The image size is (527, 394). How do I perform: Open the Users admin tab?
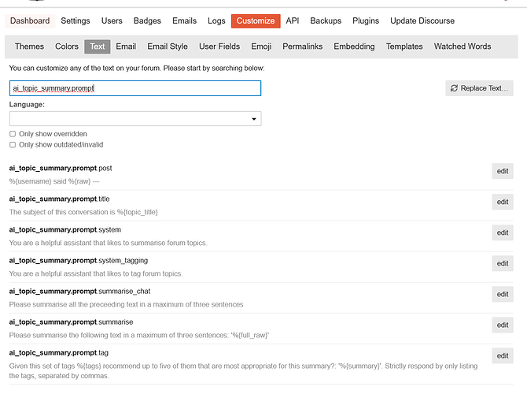pyautogui.click(x=112, y=20)
